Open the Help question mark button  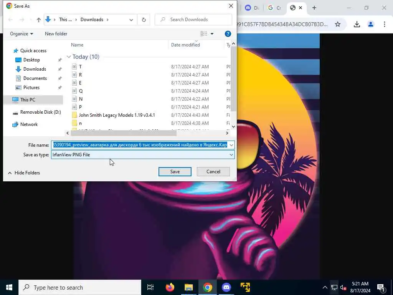click(228, 34)
